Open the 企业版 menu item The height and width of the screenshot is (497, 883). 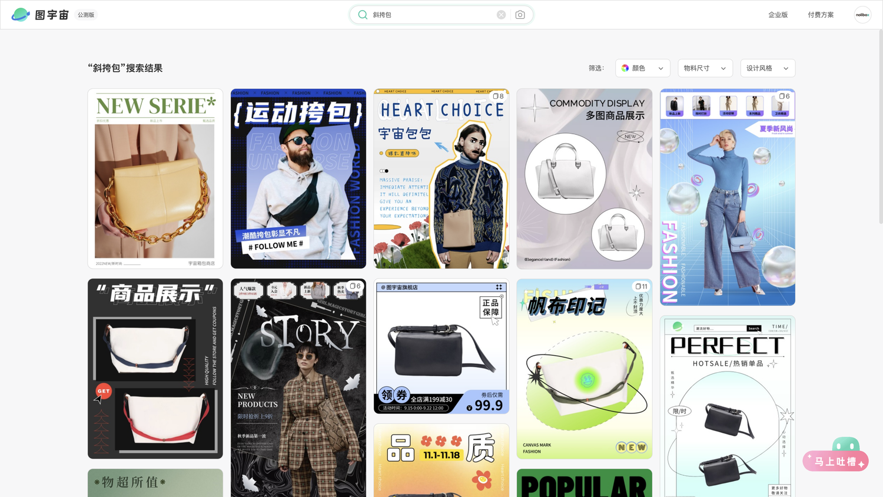point(778,15)
